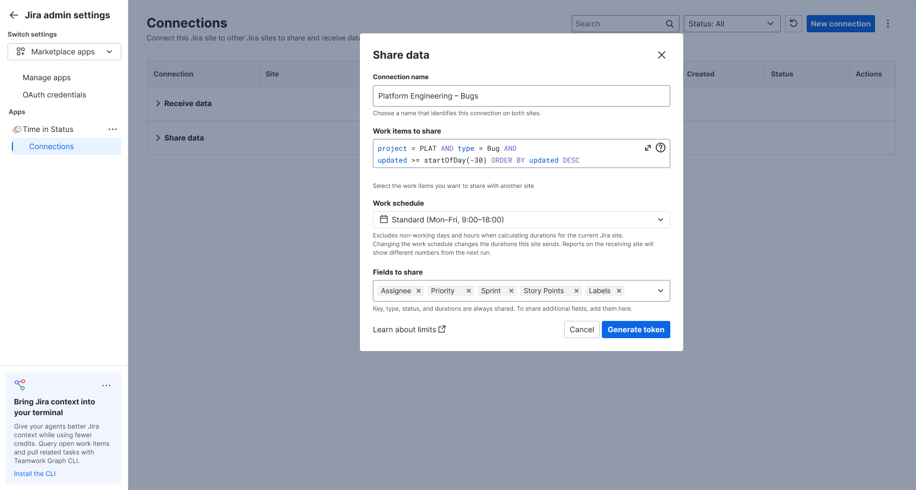Click the Install the CLI link
Image resolution: width=916 pixels, height=490 pixels.
tap(34, 474)
